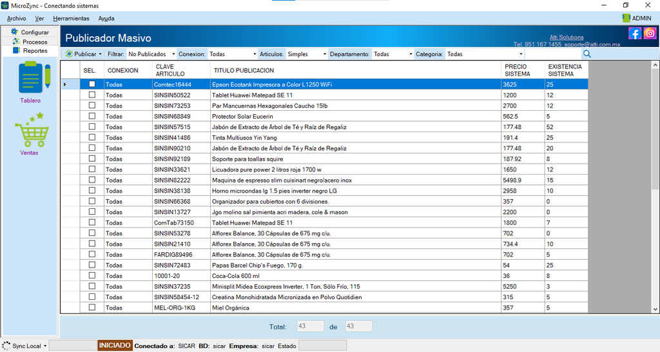Click the Creatina Monohidratada title cell
This screenshot has width=660, height=352.
coord(356,297)
